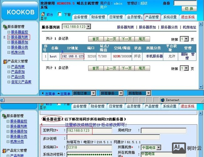Click the 系统端口 field showing 32318
The width and height of the screenshot is (204, 157).
[x=89, y=148]
